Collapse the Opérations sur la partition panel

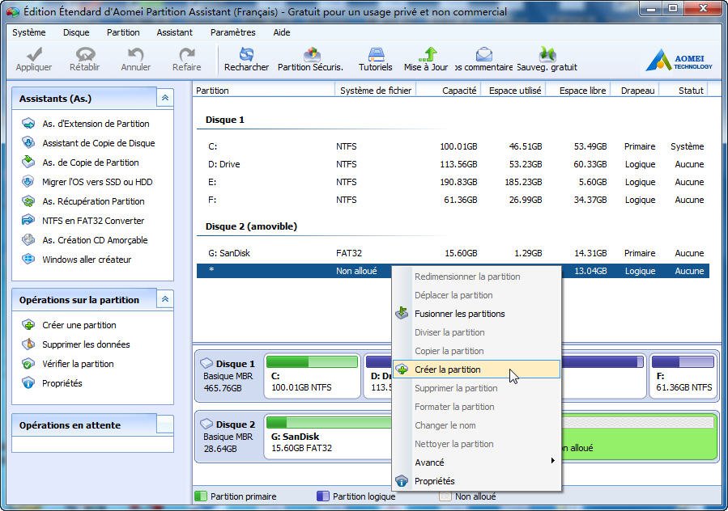165,299
